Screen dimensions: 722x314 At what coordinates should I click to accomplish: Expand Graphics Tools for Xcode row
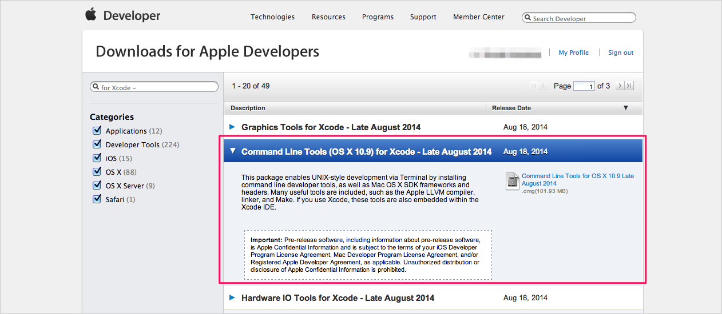tap(232, 126)
